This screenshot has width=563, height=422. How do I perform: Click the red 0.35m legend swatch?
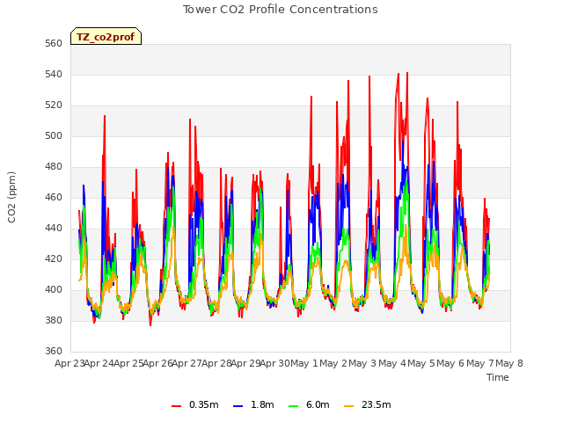176,405
